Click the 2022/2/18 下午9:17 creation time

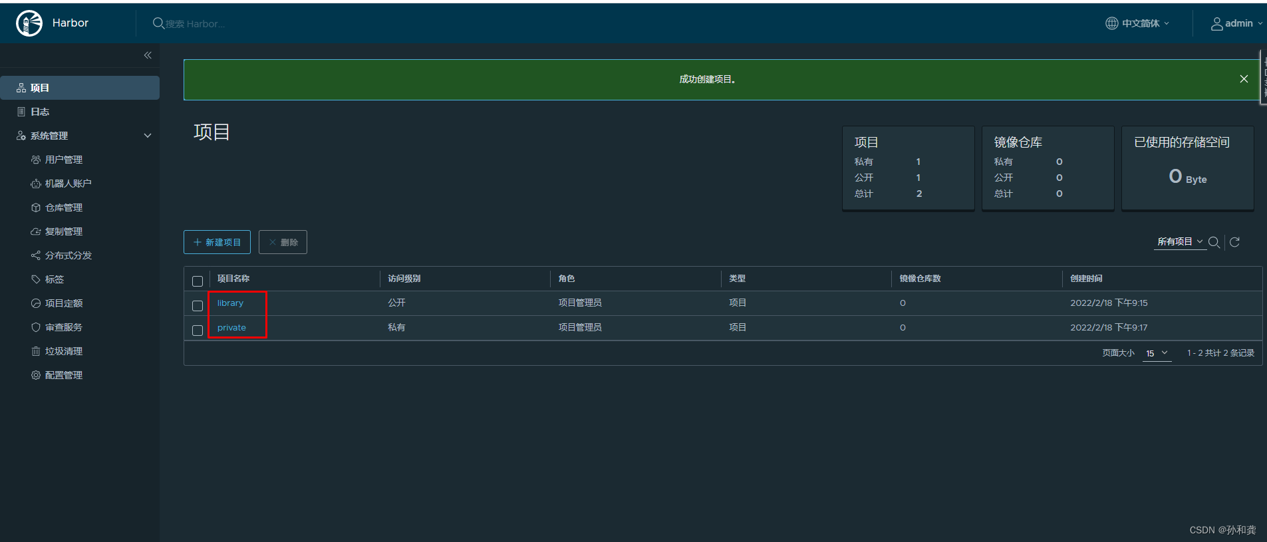pos(1109,327)
